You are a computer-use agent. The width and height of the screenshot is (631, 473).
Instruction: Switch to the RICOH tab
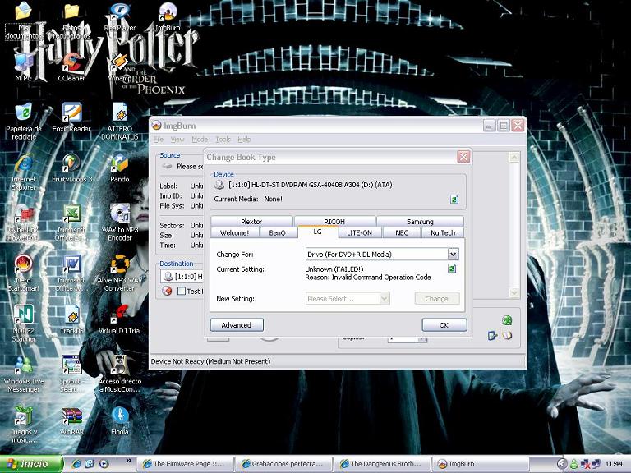pyautogui.click(x=334, y=222)
